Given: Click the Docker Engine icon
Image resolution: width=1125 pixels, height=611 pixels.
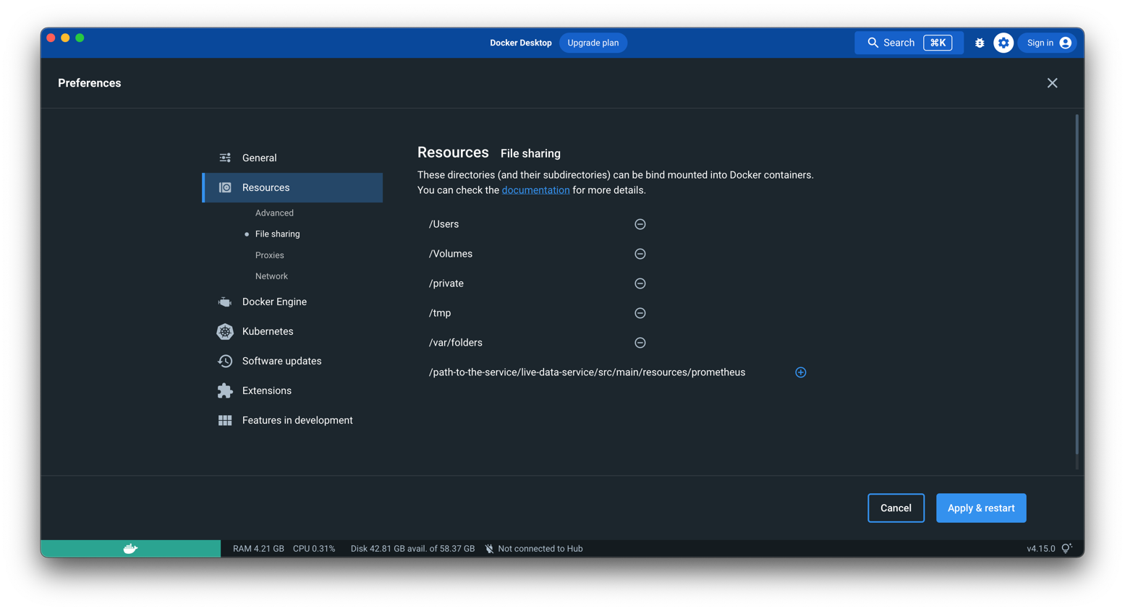Looking at the screenshot, I should [x=225, y=302].
